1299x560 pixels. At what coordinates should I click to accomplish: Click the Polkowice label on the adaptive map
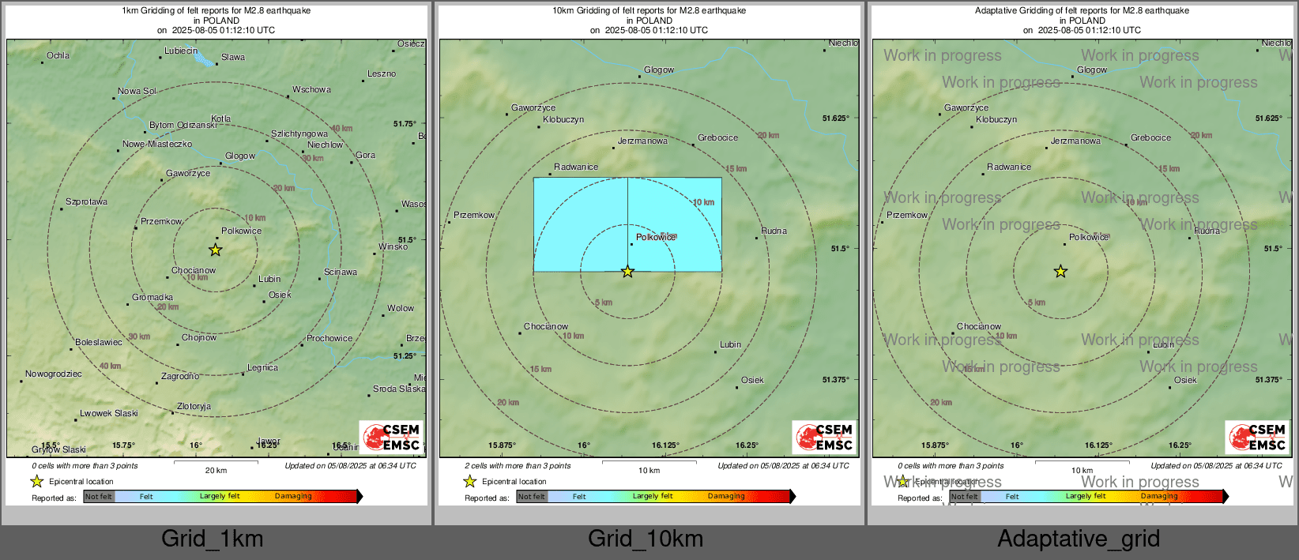(x=1089, y=237)
